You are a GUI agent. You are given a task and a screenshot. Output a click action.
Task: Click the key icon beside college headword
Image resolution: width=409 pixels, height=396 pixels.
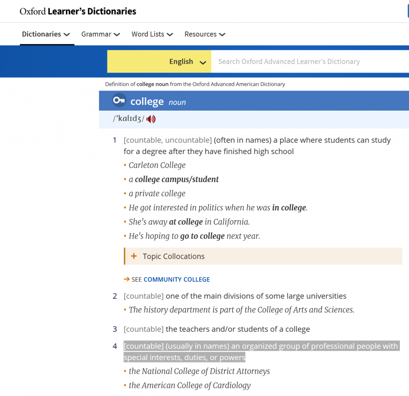click(119, 100)
